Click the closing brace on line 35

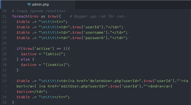13,102
